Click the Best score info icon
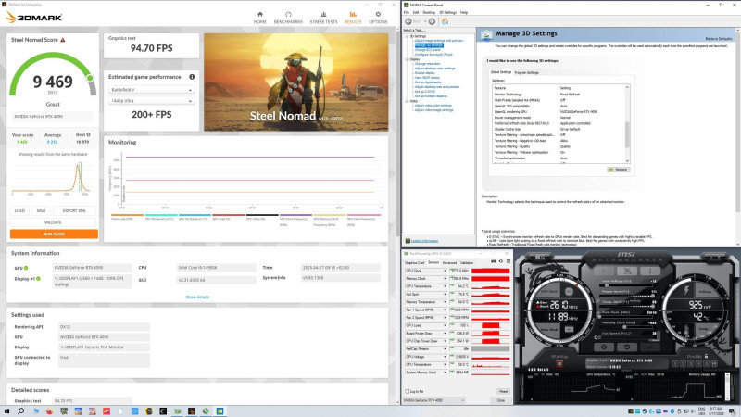Screen dimensions: 741x417 tap(88, 134)
